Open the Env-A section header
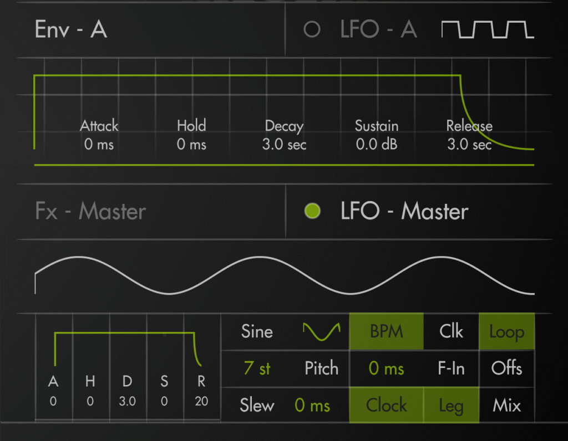The width and height of the screenshot is (568, 441). [71, 29]
